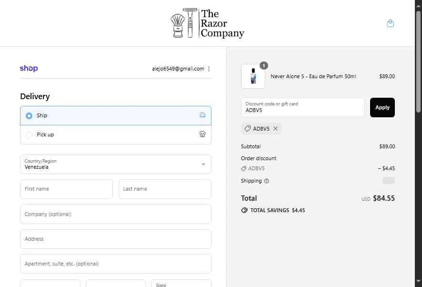The height and width of the screenshot is (287, 422).
Task: Click Apartment, suite, etc. field
Action: pyautogui.click(x=116, y=264)
